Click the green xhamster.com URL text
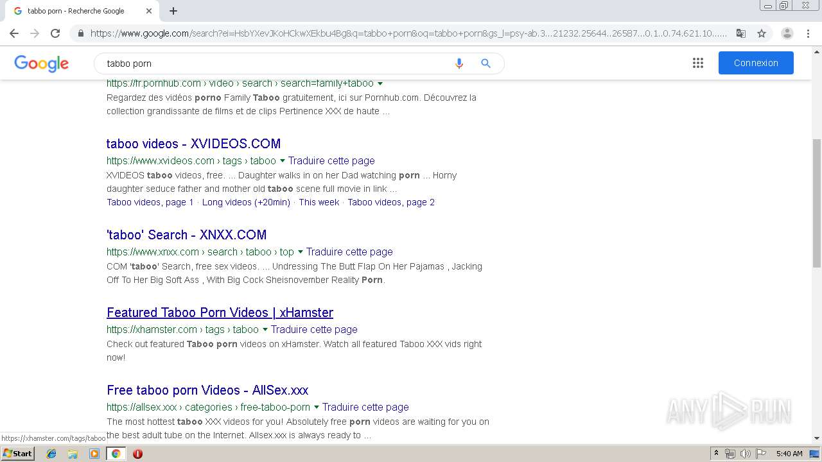The width and height of the screenshot is (822, 462). (x=182, y=330)
